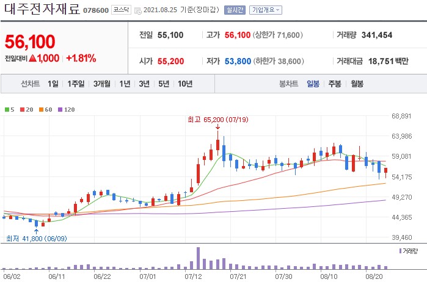Image resolution: width=427 pixels, height=282 pixels.
Task: Click the 07/21 date label on x-axis
Action: point(238,277)
